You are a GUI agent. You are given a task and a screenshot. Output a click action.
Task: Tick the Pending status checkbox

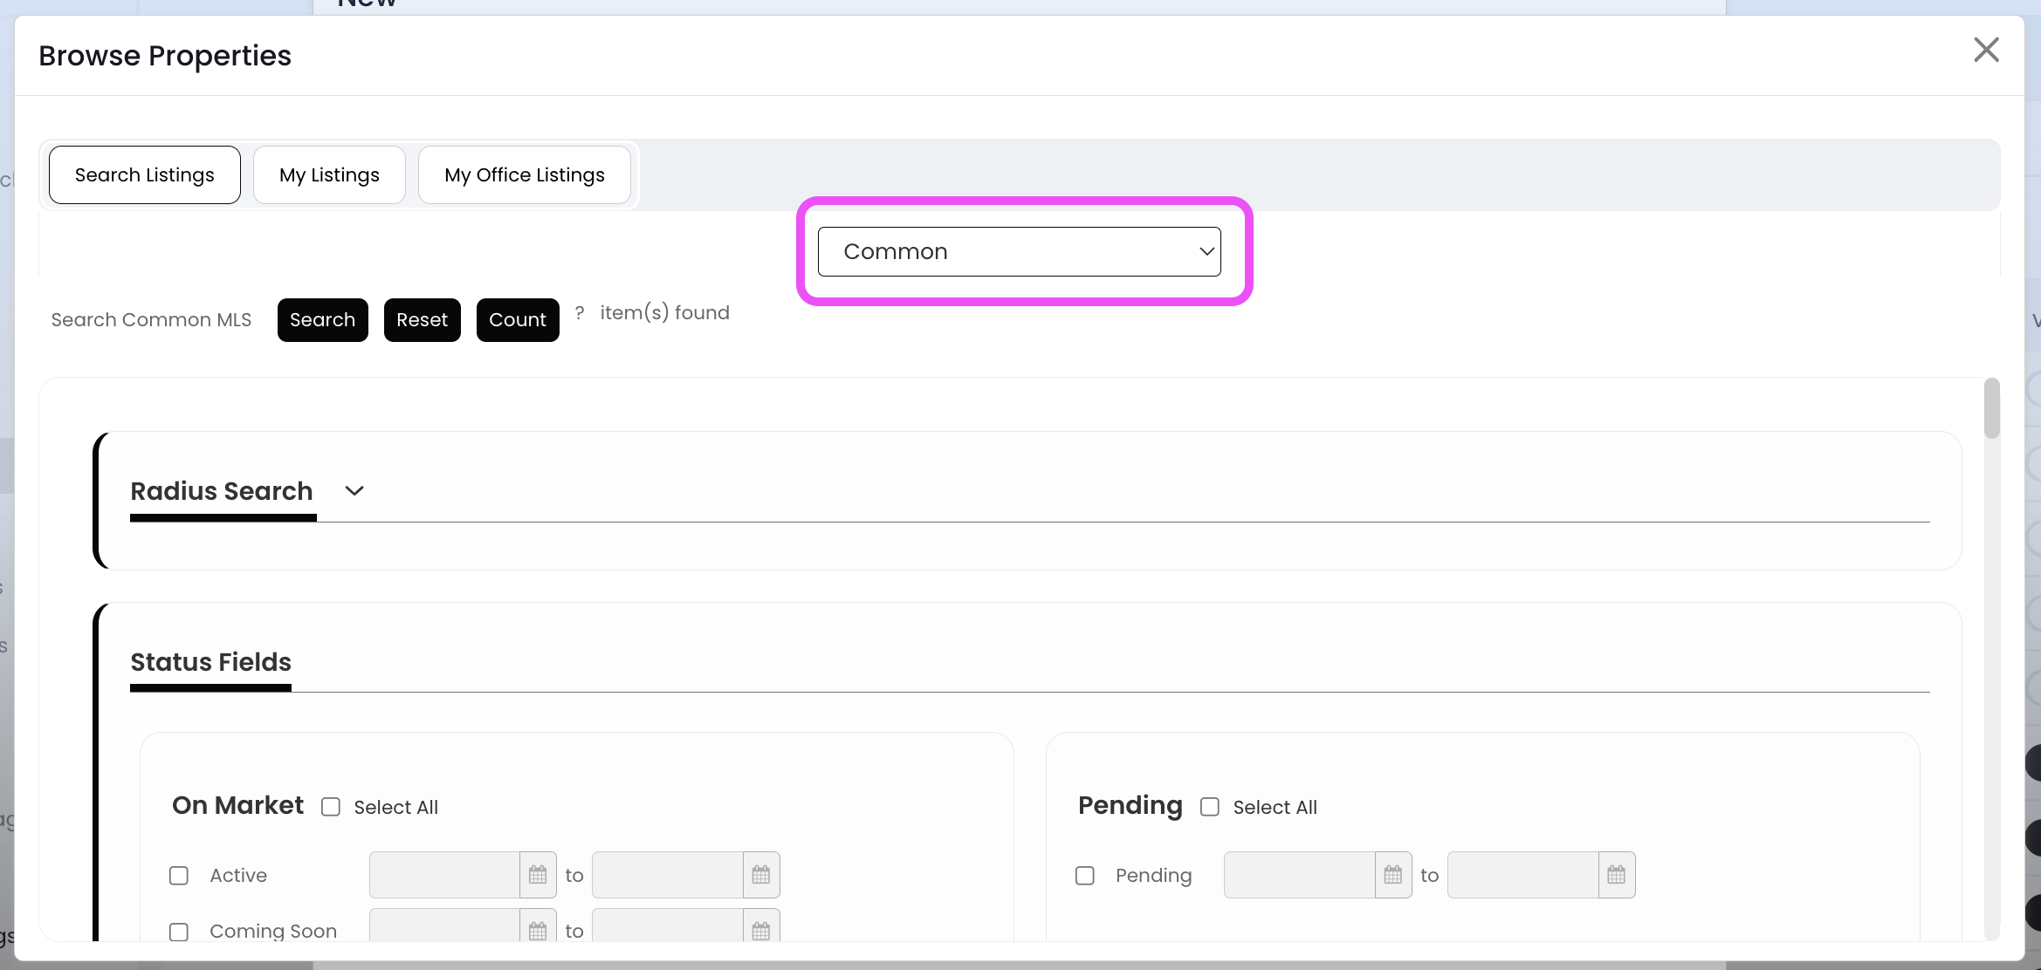pyautogui.click(x=1085, y=875)
